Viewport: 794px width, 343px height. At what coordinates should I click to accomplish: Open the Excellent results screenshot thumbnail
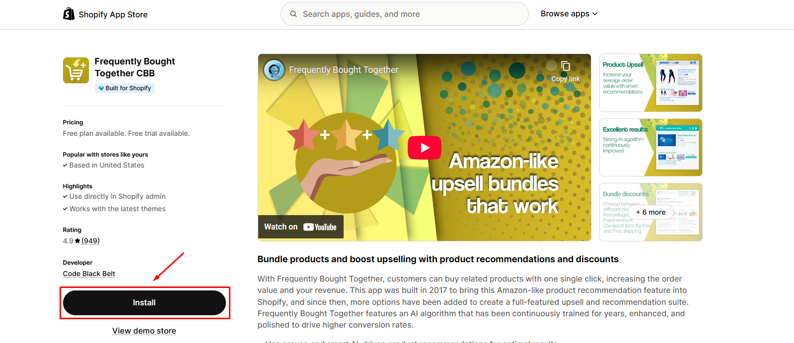(x=650, y=147)
